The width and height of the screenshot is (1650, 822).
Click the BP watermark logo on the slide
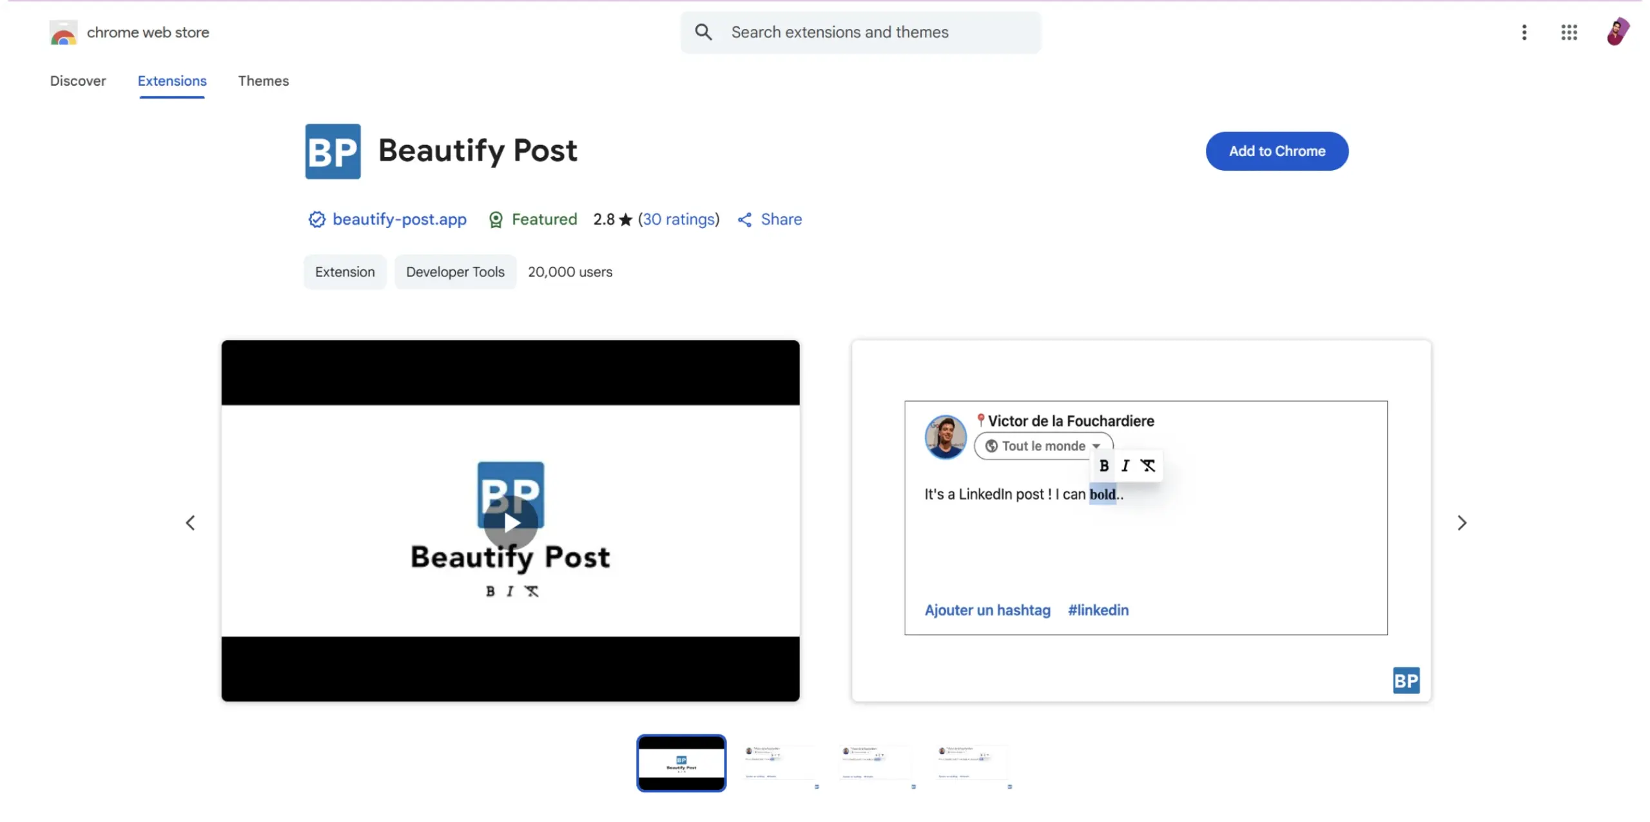point(1405,680)
